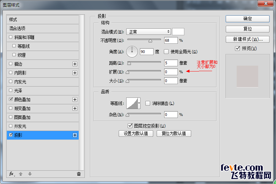Close the 图层样式 dialog
The width and height of the screenshot is (276, 184).
pos(266,3)
